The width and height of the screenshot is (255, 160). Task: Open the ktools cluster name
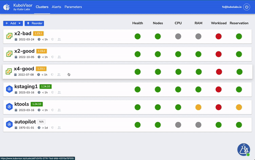(22, 104)
